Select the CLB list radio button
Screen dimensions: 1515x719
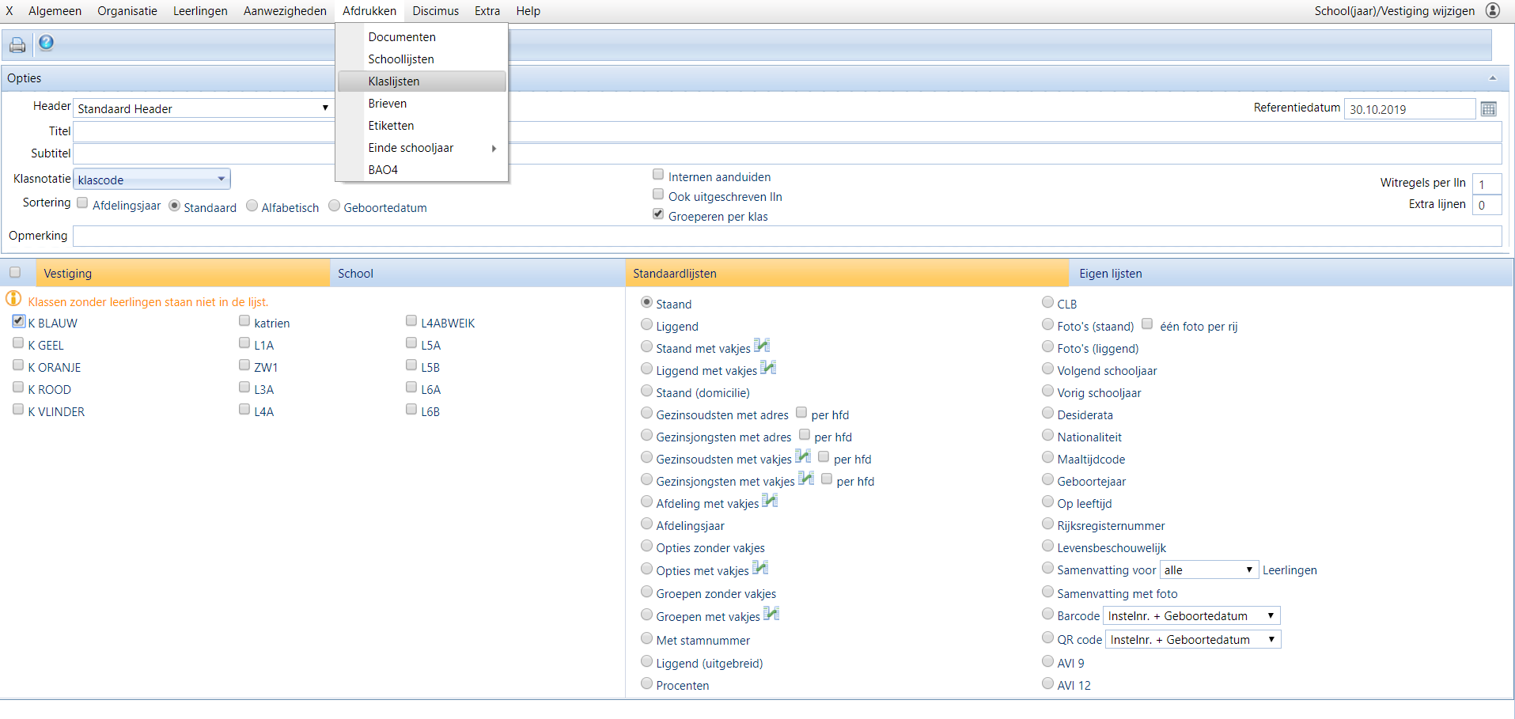(1048, 302)
